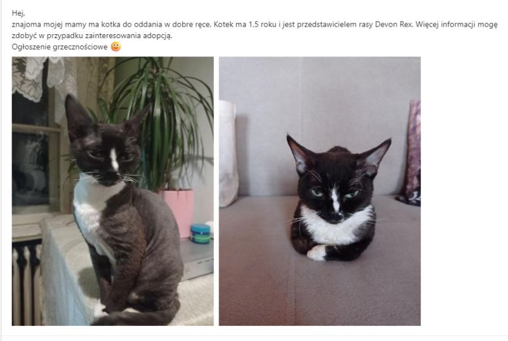Click the smiling emoji after 'Ogłoszenie grzecznościowe'
The image size is (508, 341).
point(116,47)
